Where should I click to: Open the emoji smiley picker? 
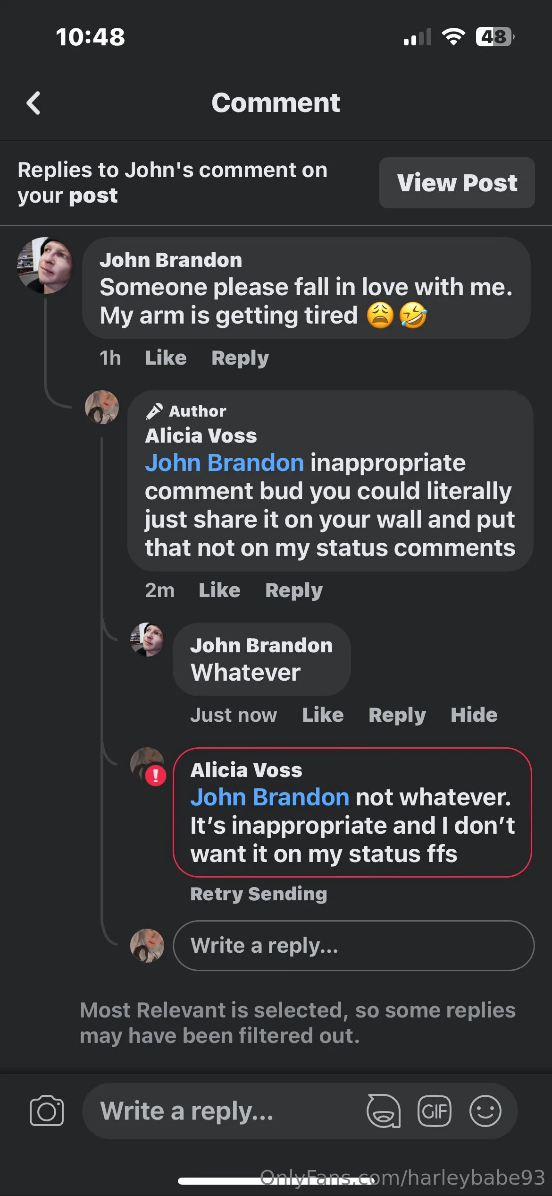485,1111
